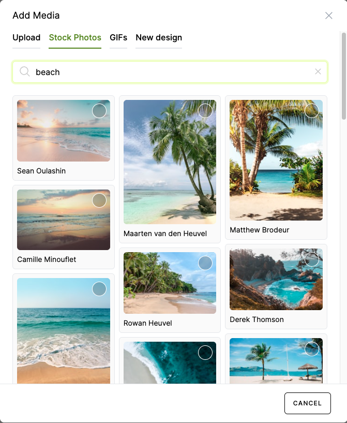Screen dimensions: 347x423
Task: Click the Matthew Brodeur palm thumbnail
Action: point(276,161)
